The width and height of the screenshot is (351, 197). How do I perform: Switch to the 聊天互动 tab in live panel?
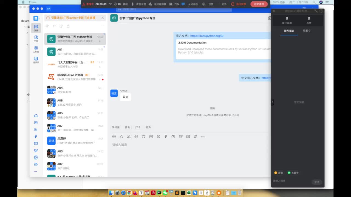289,31
